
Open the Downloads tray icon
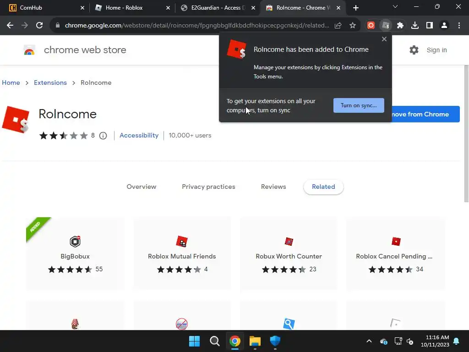[415, 26]
